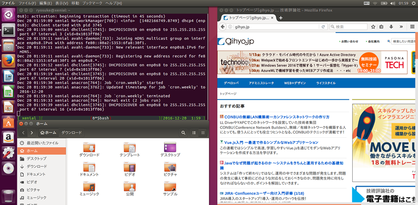Launch Firefox from the dock
This screenshot has width=418, height=205.
[8, 61]
